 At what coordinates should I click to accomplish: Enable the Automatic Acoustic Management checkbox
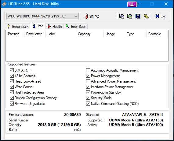pyautogui.click(x=88, y=70)
